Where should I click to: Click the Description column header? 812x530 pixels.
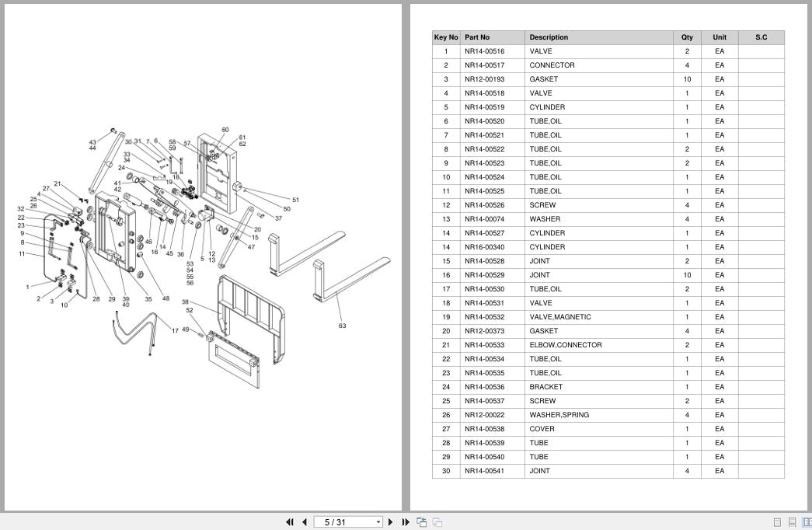pos(549,37)
